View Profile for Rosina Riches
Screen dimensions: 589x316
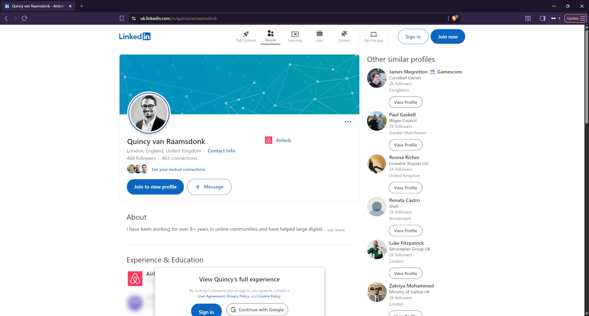(406, 188)
